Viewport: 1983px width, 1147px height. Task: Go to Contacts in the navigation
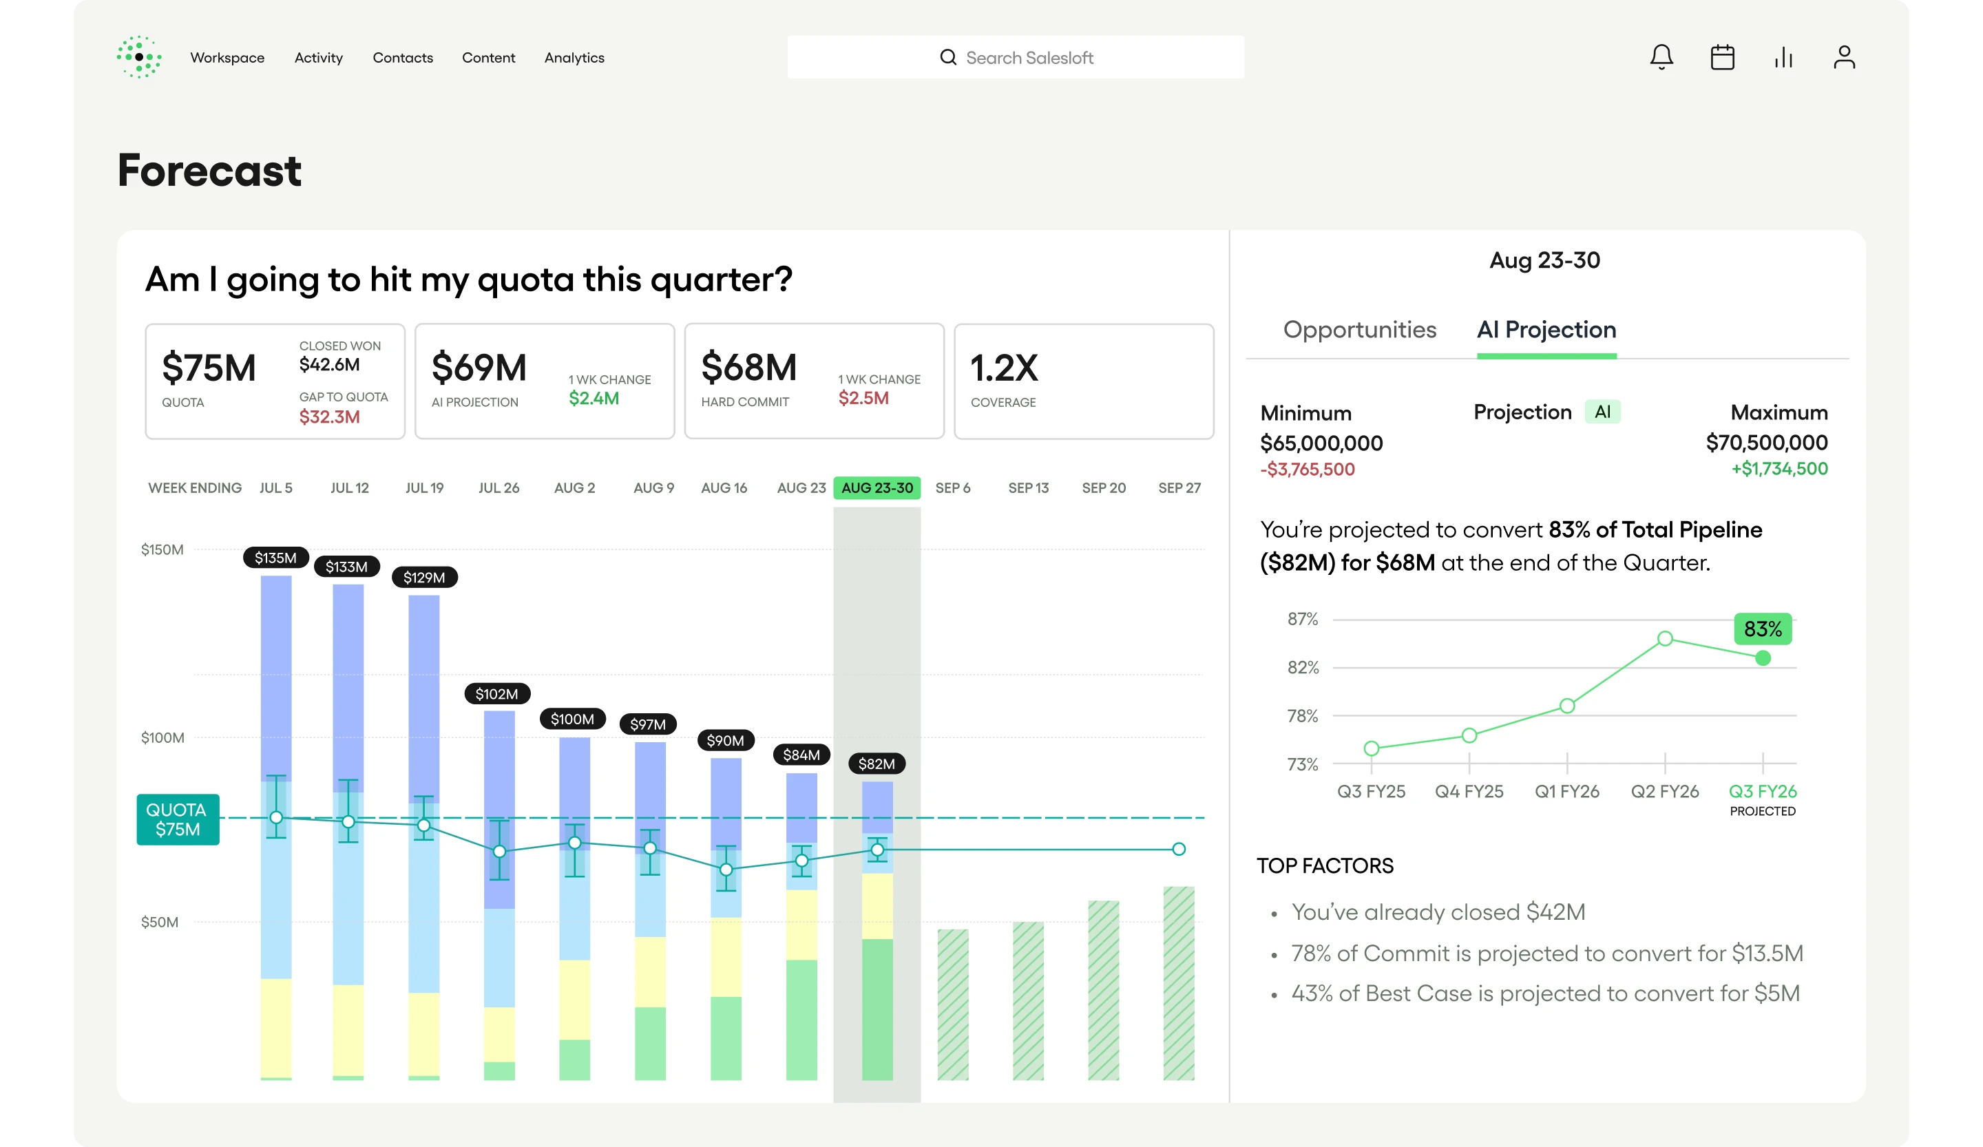pos(403,57)
